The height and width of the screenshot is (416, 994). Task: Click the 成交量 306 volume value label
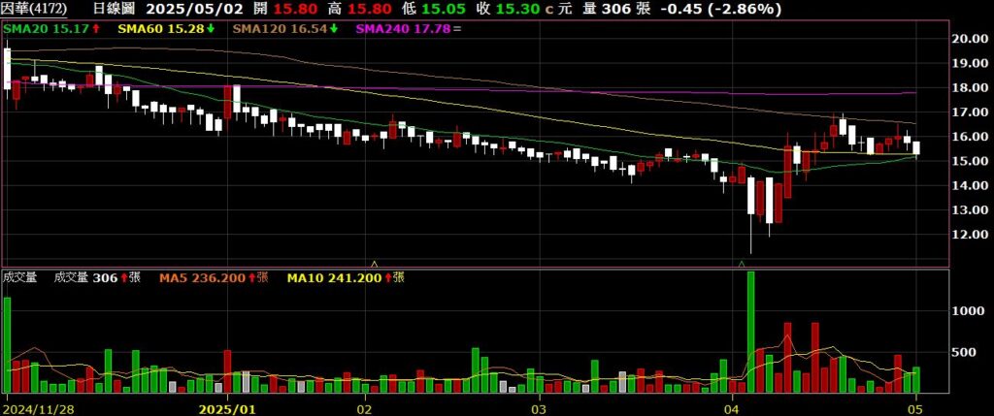point(97,277)
